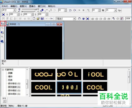Open the 帮助(H) menu
Viewport: 132px width, 108px height.
[52, 6]
